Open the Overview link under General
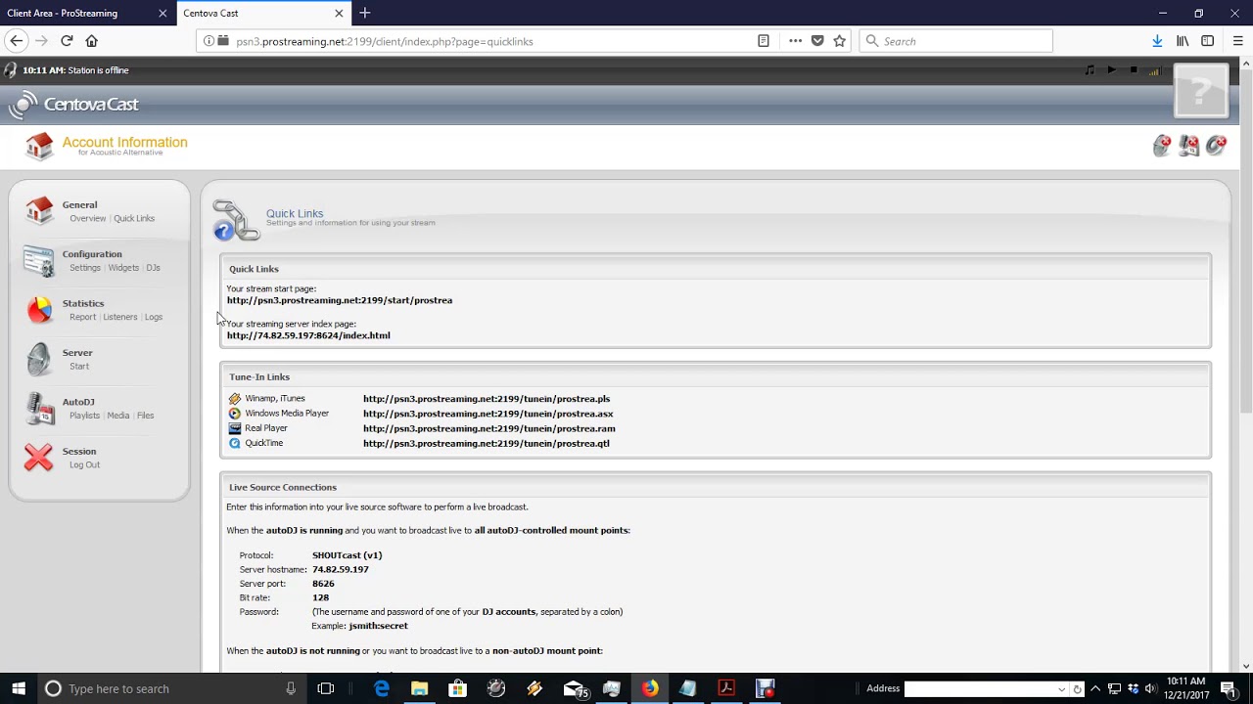1253x704 pixels. [x=88, y=219]
